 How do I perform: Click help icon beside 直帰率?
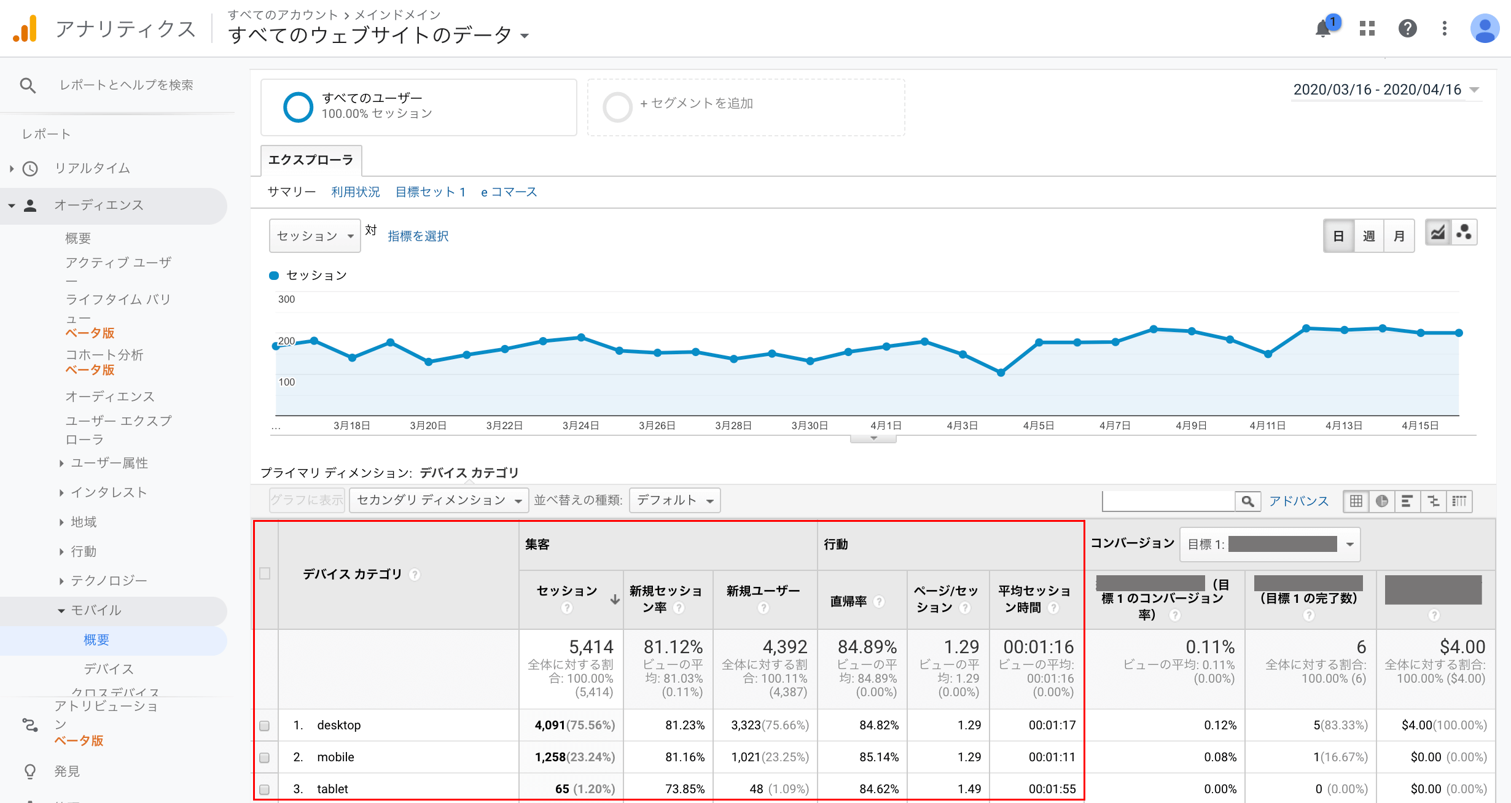click(879, 602)
